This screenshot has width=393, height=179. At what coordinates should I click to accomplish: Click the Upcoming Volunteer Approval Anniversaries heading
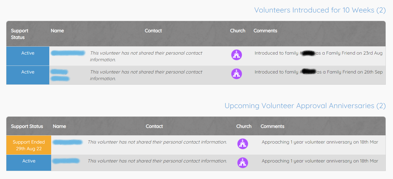tap(305, 106)
